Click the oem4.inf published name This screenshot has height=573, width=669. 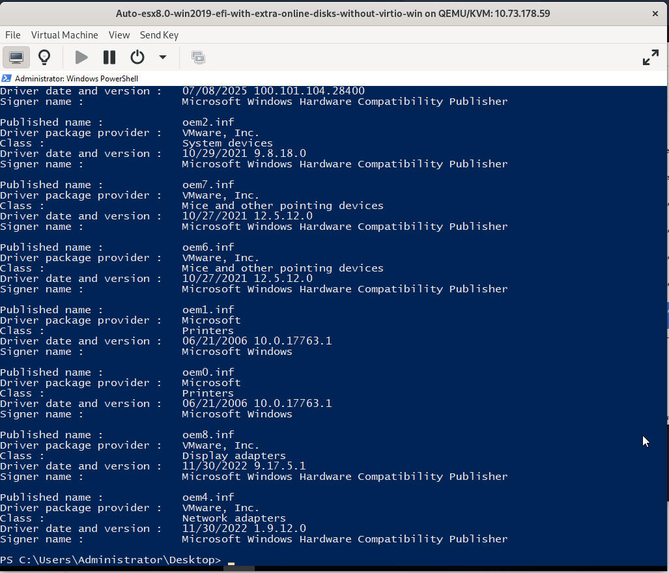[208, 497]
